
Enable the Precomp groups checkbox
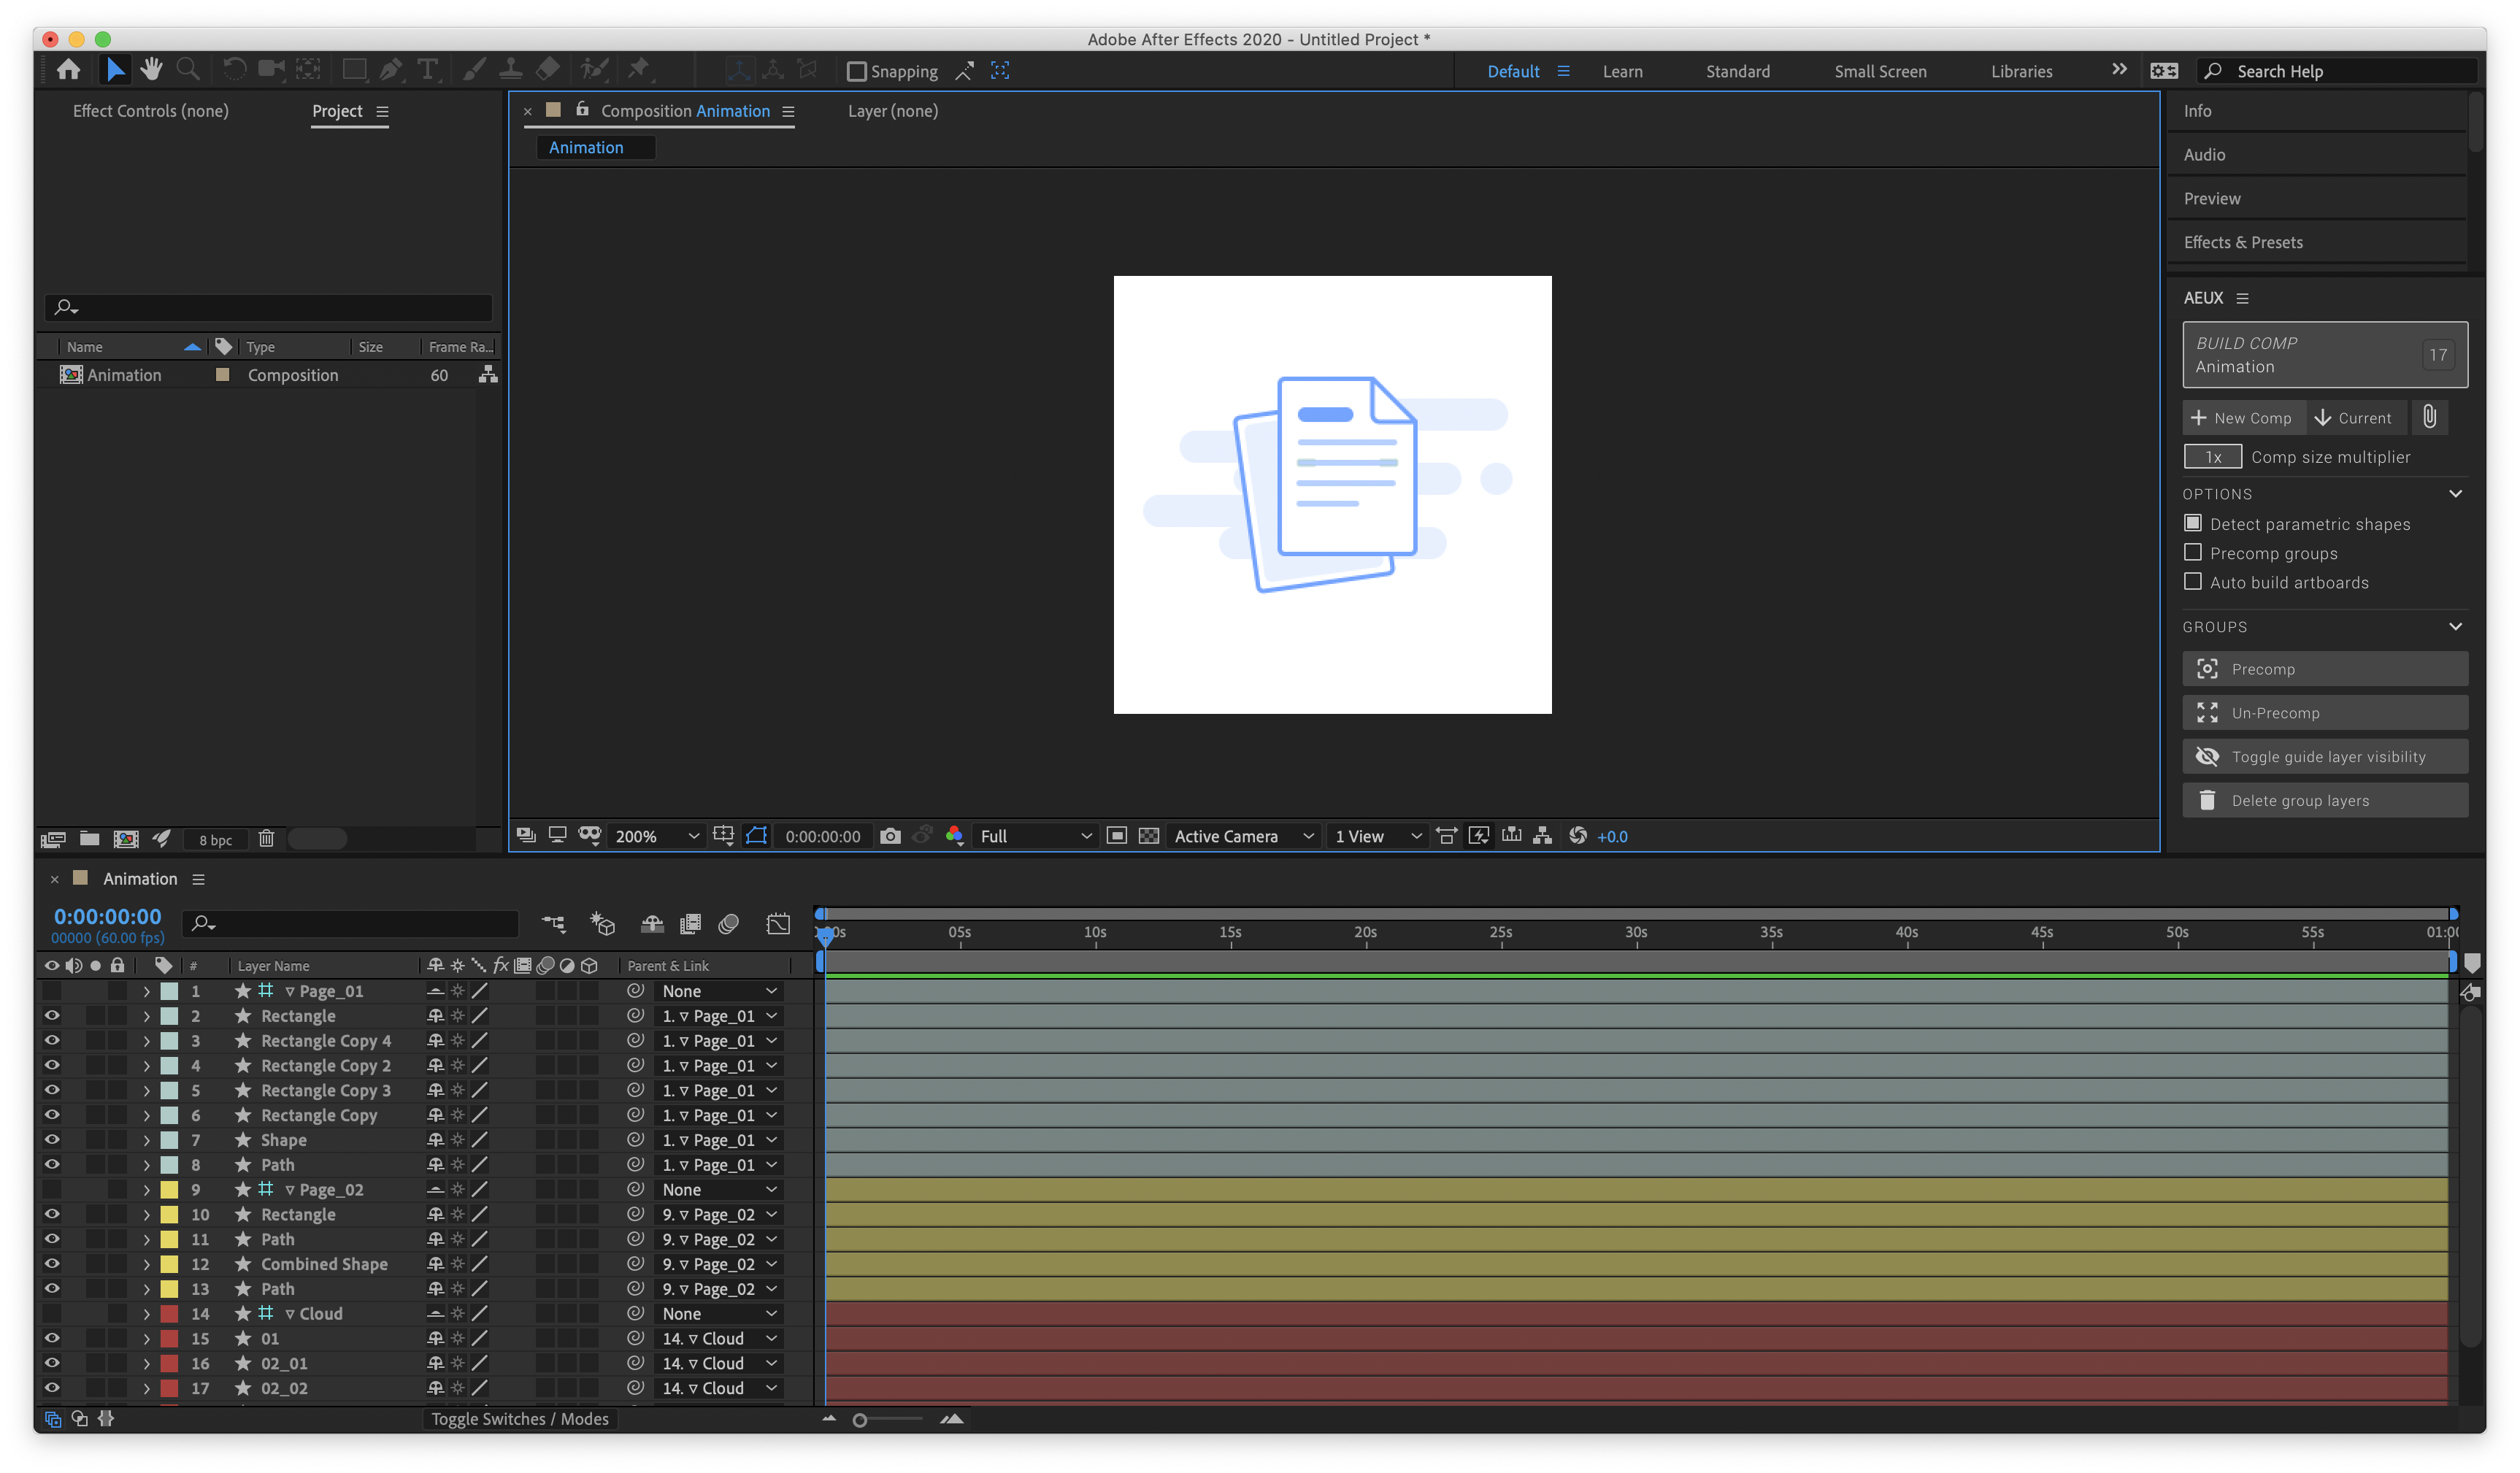2193,553
